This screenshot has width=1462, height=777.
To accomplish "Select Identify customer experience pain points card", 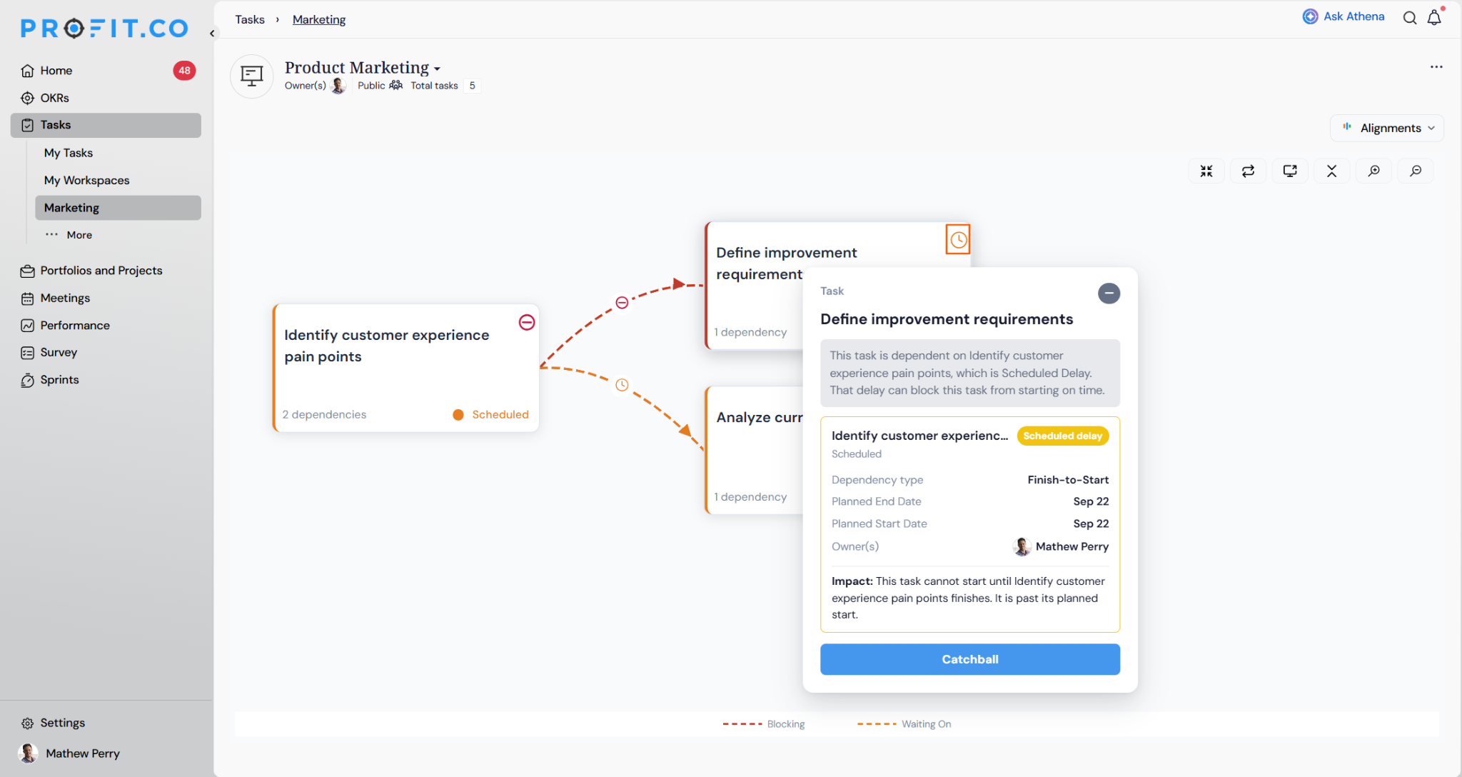I will [x=405, y=368].
